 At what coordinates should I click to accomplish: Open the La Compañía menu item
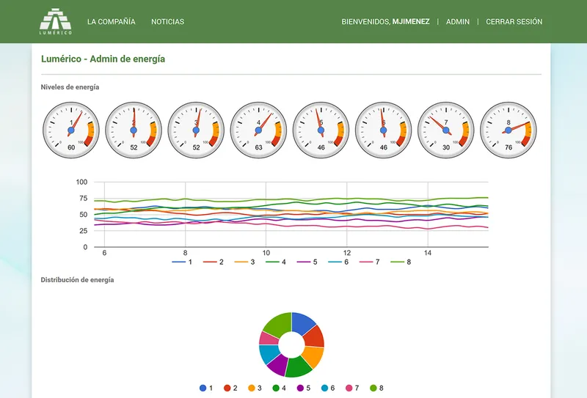point(111,22)
